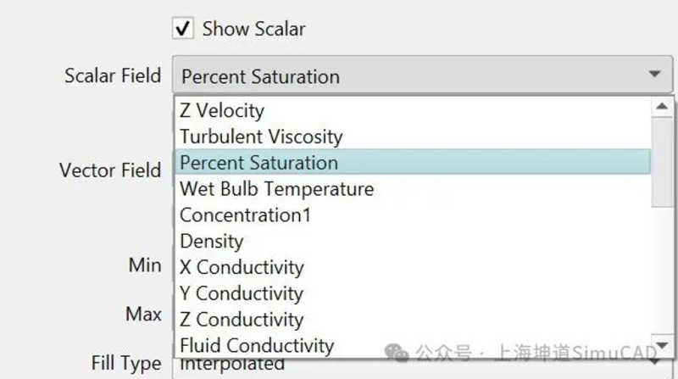Choose Turbulent Viscosity in the list
The height and width of the screenshot is (379, 678).
click(261, 137)
